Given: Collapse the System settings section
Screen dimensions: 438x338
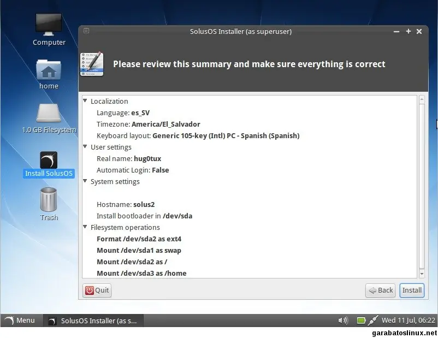Looking at the screenshot, I should click(85, 181).
